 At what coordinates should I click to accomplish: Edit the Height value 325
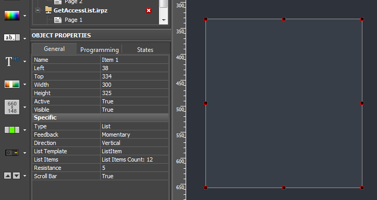click(135, 93)
